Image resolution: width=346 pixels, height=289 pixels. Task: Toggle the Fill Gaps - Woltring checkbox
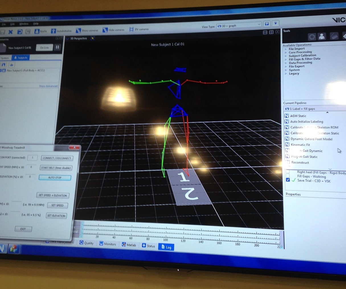tap(288, 176)
